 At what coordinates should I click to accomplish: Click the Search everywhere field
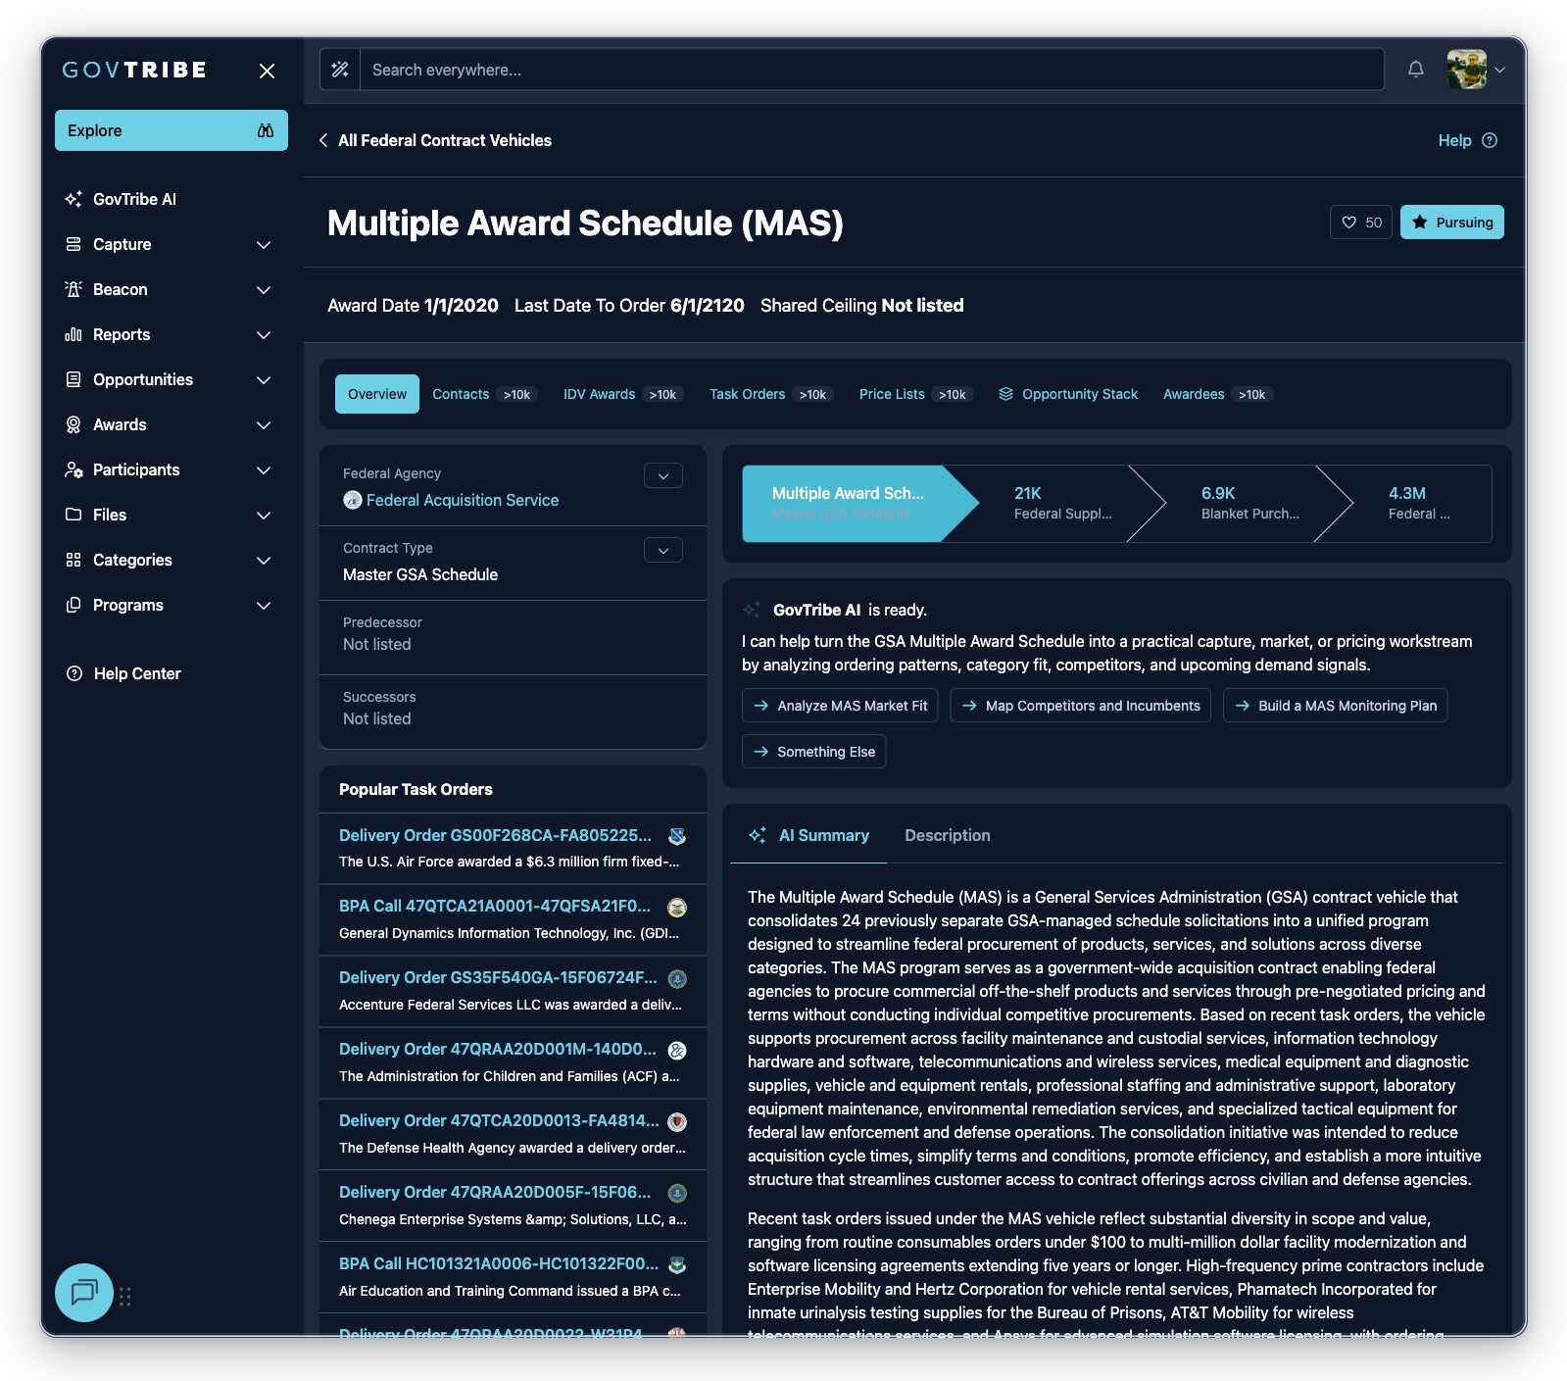tap(871, 70)
